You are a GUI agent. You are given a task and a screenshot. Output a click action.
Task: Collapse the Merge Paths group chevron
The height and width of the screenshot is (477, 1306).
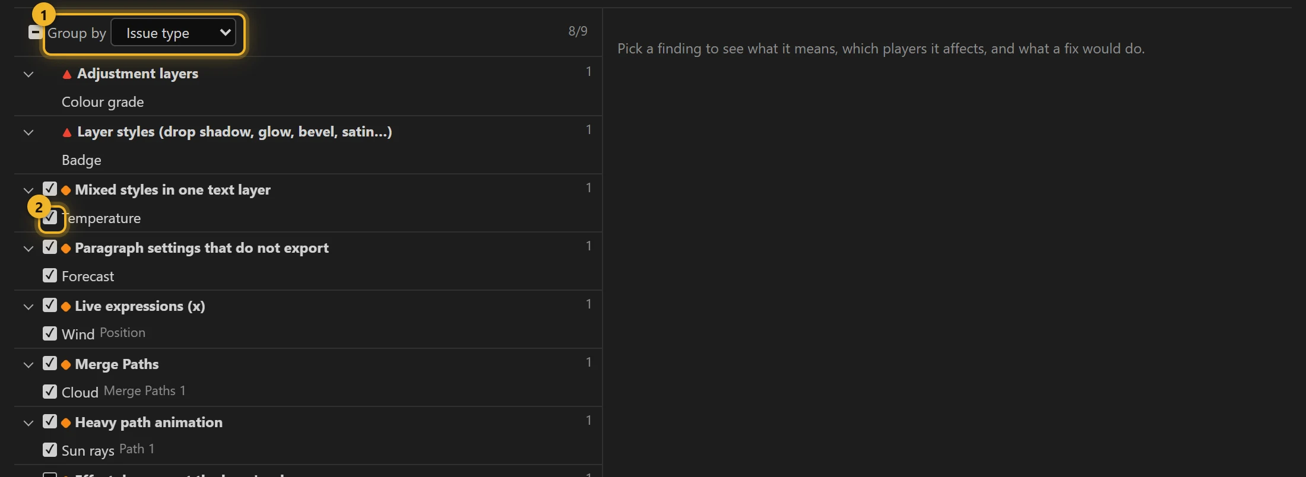pyautogui.click(x=28, y=365)
